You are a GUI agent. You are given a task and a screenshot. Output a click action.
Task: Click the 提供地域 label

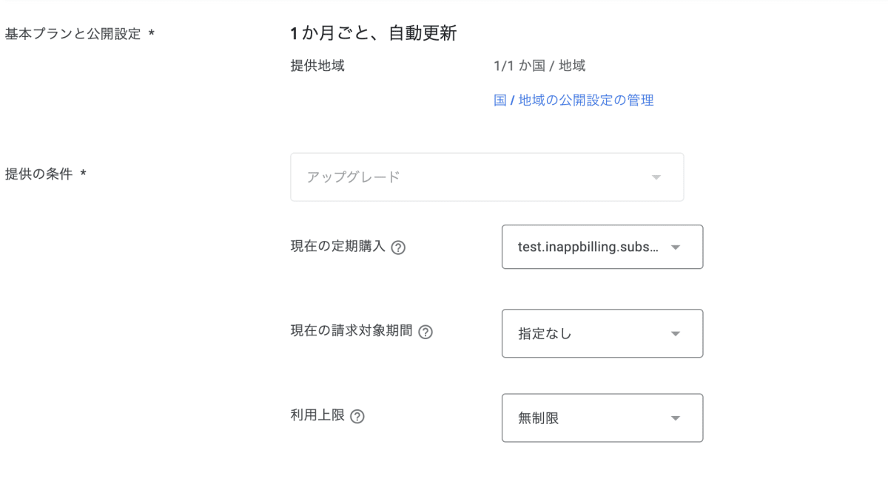(x=317, y=66)
